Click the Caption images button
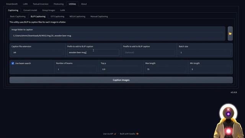Image resolution: width=245 pixels, height=138 pixels. (121, 80)
